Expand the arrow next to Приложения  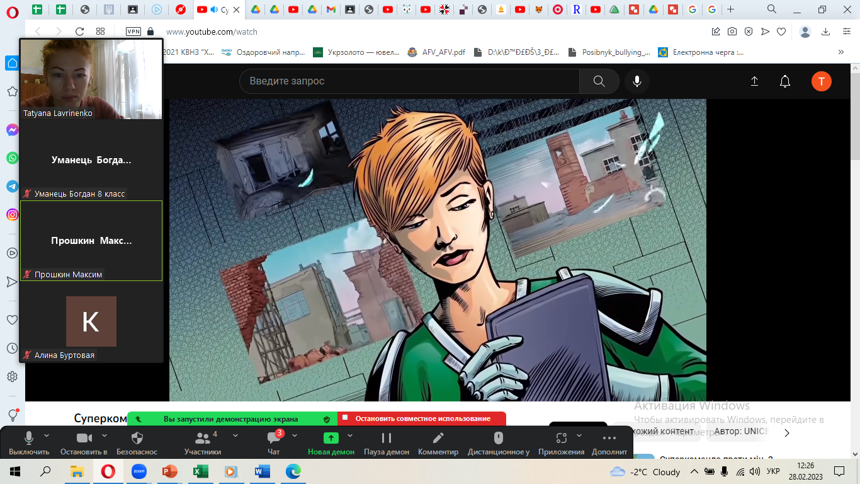pyautogui.click(x=579, y=435)
